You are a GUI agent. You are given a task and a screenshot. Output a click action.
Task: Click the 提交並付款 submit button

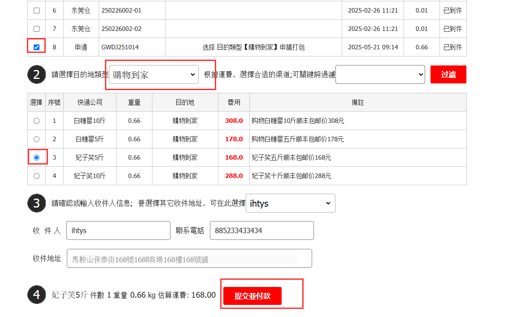pos(252,296)
